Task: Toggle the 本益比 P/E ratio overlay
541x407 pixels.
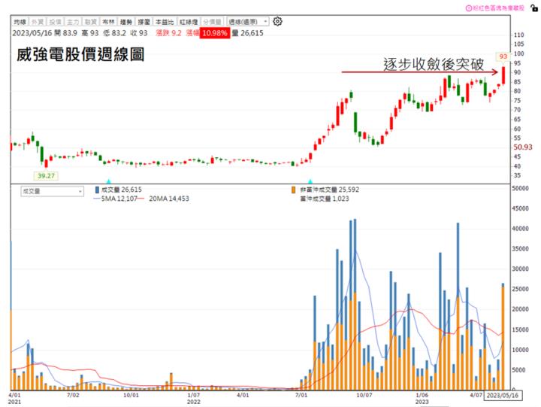Action: (x=165, y=22)
